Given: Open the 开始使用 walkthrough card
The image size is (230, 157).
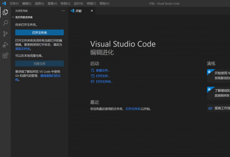Looking at the screenshot, I should (218, 76).
